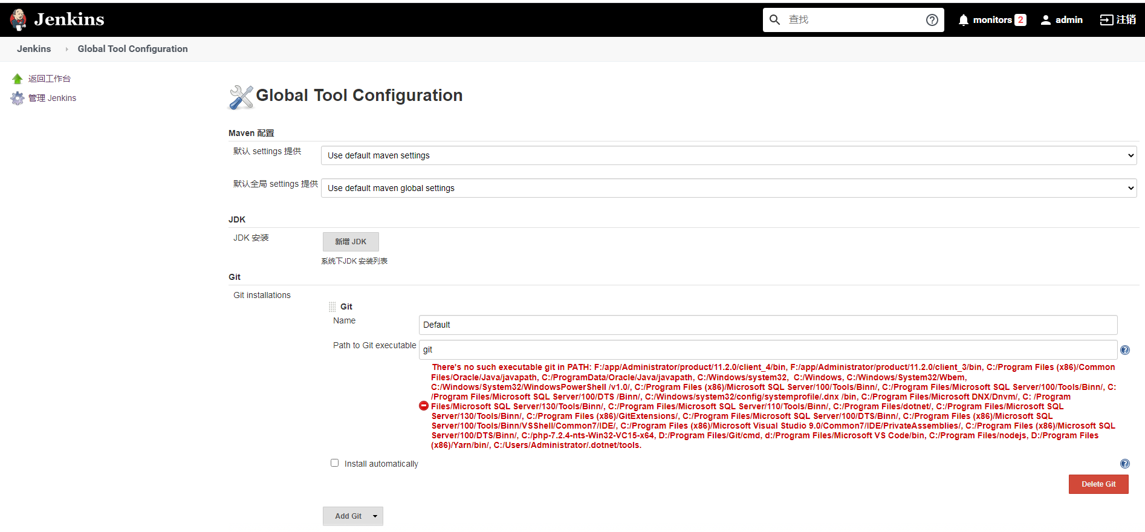Expand the Add Git dropdown arrow
Viewport: 1145px width, 532px height.
point(375,516)
